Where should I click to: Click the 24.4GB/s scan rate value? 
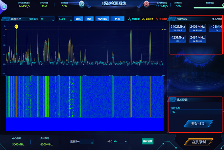[x=24, y=6]
